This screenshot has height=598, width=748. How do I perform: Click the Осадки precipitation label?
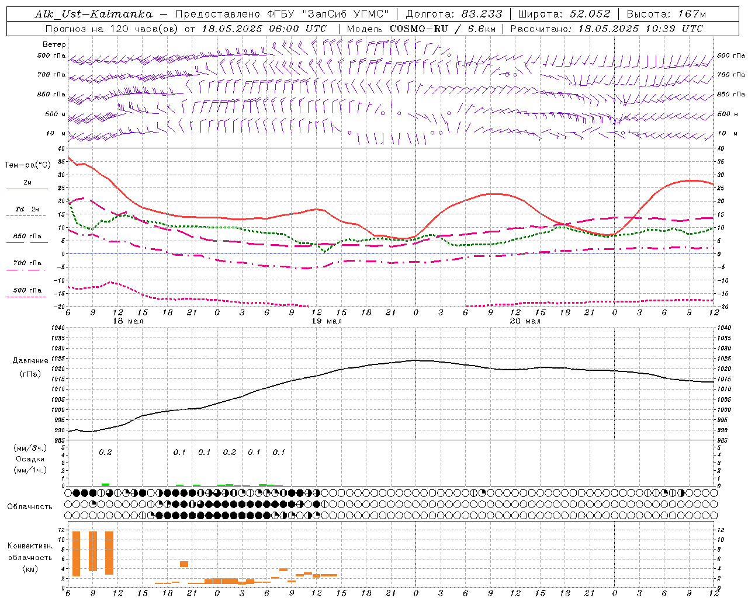click(30, 459)
